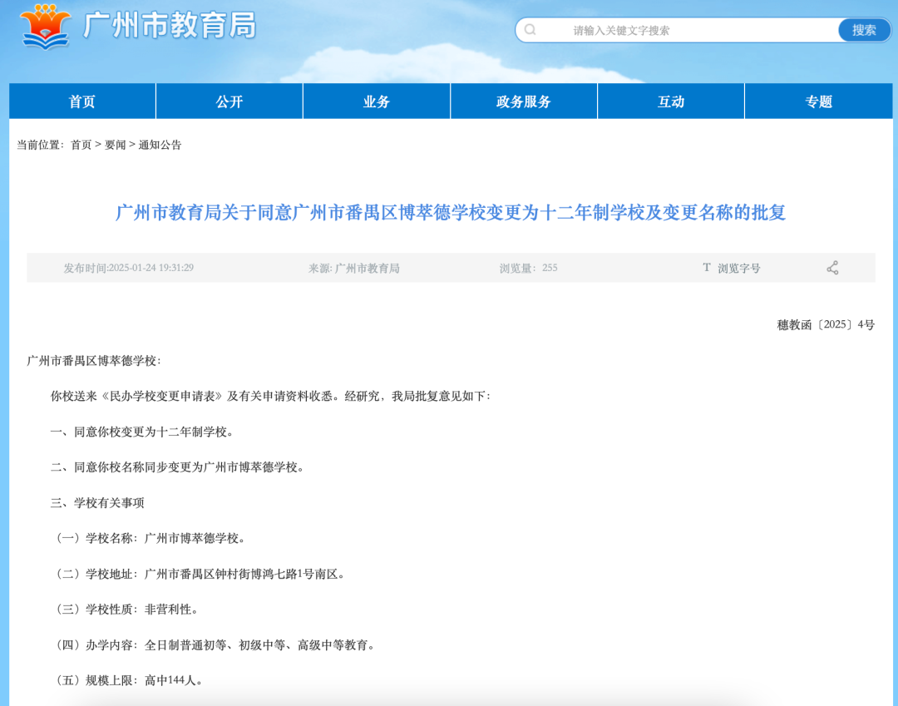Go to the 业务 navigation item
This screenshot has height=706, width=898.
pos(377,101)
